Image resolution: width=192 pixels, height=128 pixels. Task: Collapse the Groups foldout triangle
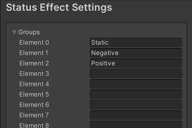pos(14,32)
